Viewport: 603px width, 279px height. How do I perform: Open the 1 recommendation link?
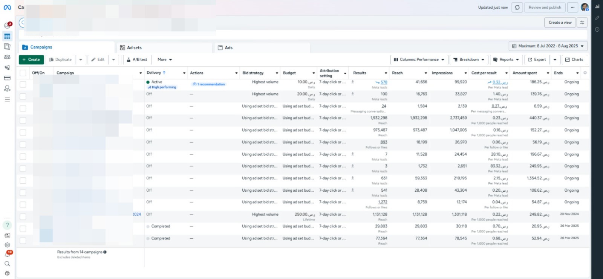[209, 84]
